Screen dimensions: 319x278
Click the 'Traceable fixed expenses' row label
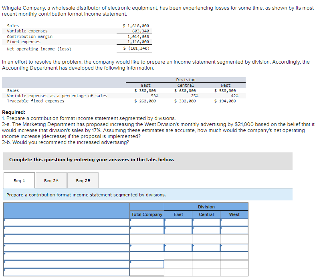35,101
